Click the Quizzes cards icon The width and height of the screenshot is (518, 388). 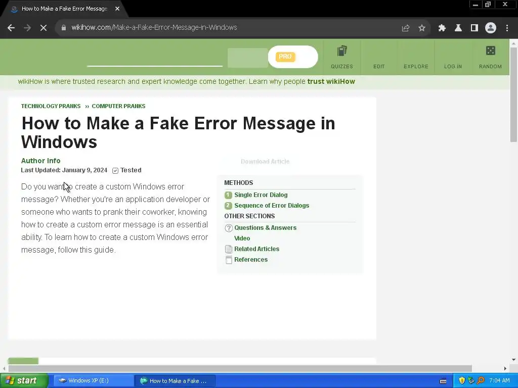[342, 51]
